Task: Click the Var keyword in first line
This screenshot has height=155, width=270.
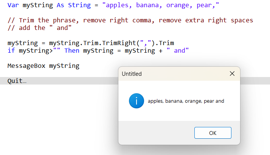Action: point(13,5)
